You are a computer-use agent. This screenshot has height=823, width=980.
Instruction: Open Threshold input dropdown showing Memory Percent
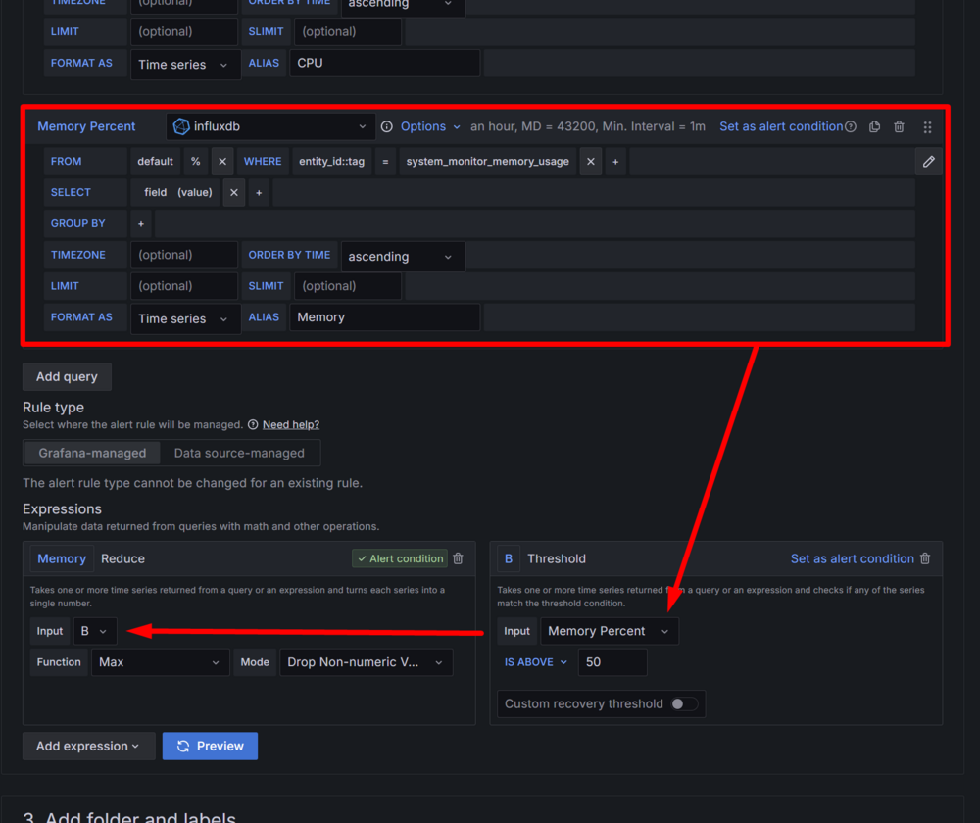point(609,631)
